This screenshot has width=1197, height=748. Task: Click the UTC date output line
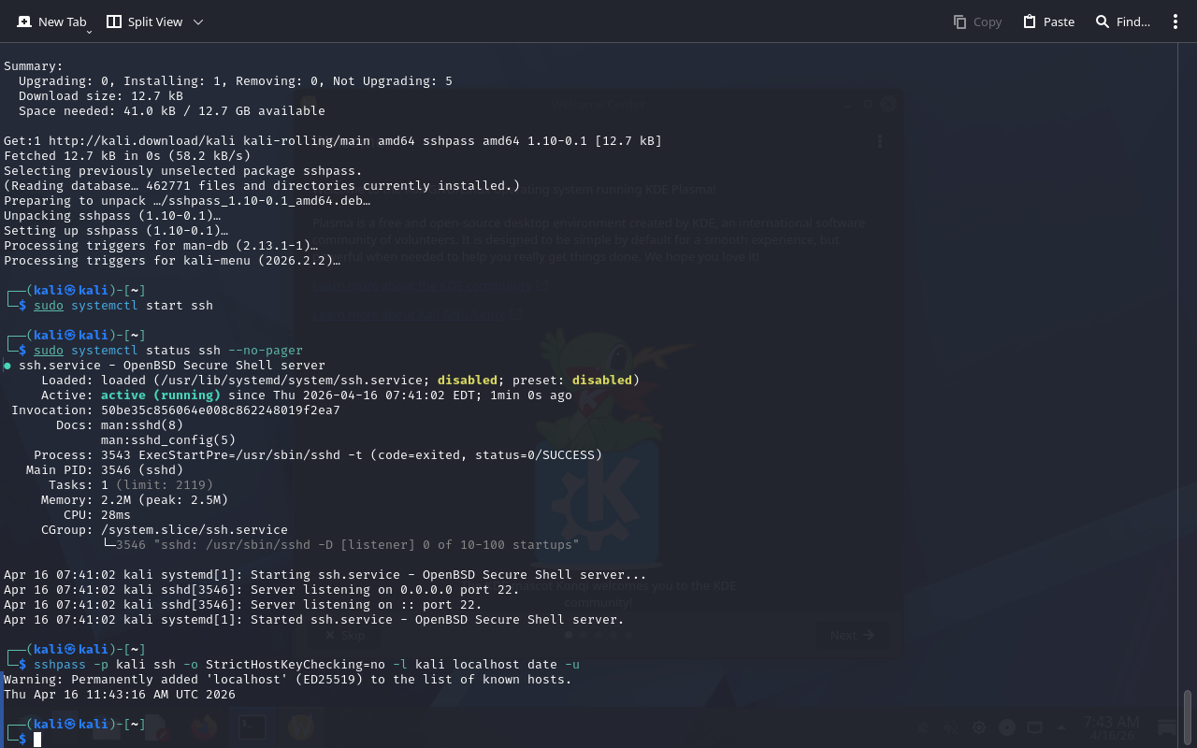point(120,695)
